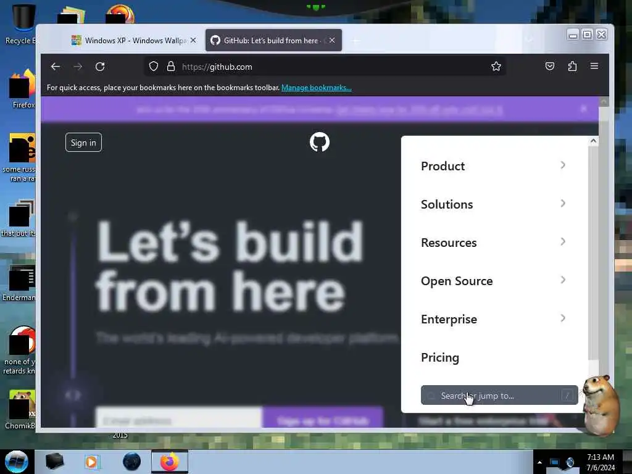Image resolution: width=632 pixels, height=474 pixels.
Task: Expand the Solutions menu item
Action: click(x=494, y=204)
